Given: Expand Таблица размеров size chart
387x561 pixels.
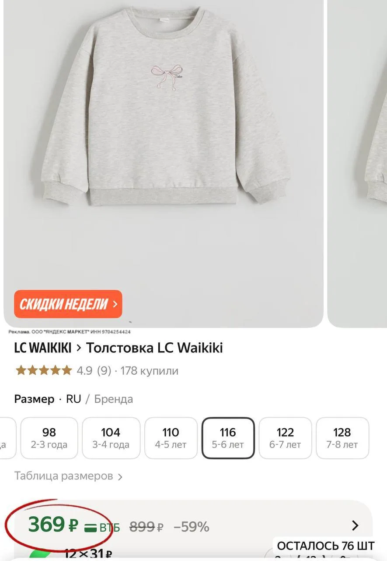Looking at the screenshot, I should point(69,476).
